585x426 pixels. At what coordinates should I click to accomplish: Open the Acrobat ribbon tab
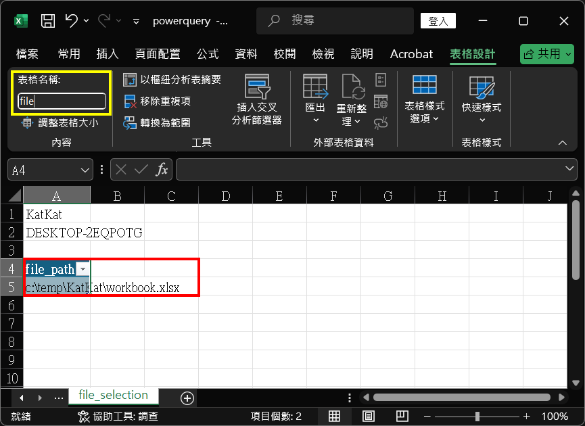point(411,54)
